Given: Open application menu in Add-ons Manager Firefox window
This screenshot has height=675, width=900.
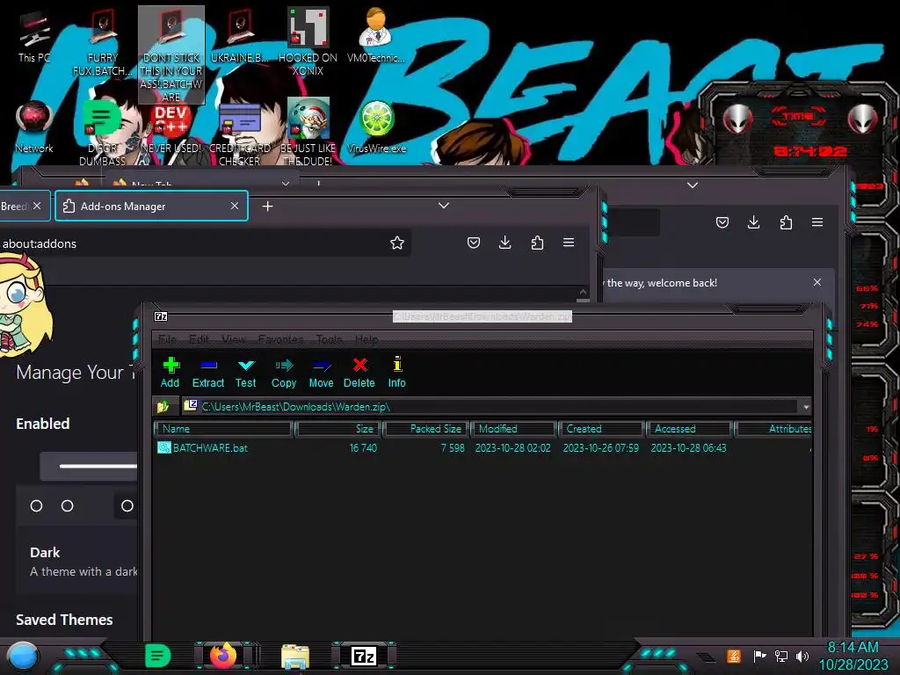Looking at the screenshot, I should pyautogui.click(x=569, y=243).
